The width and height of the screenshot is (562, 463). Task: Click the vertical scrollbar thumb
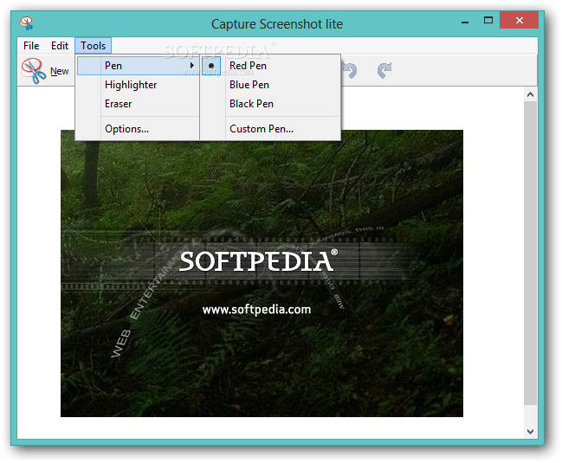click(x=531, y=254)
